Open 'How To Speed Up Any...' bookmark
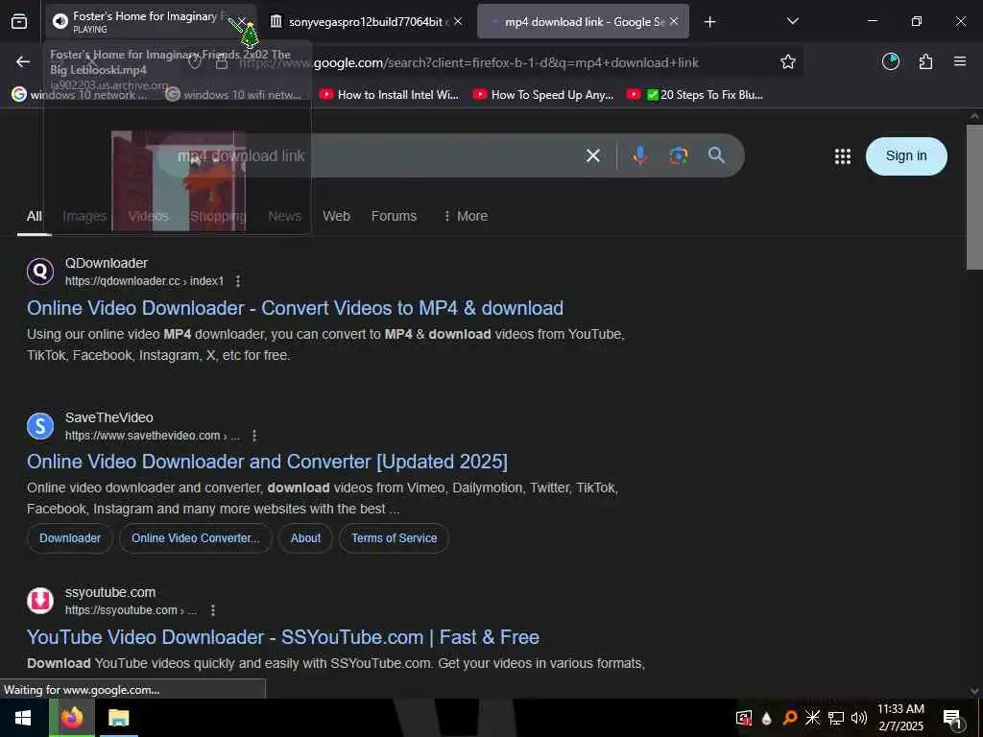Viewport: 983px width, 737px height. pos(543,95)
